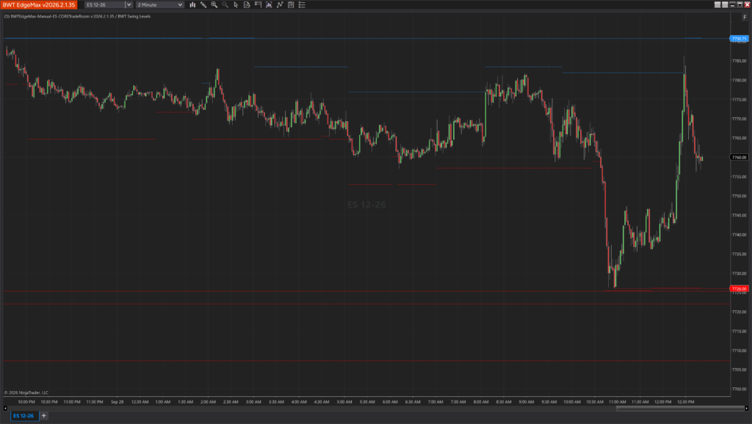Select the drawing tools pencil icon
Image resolution: width=752 pixels, height=424 pixels.
click(203, 5)
